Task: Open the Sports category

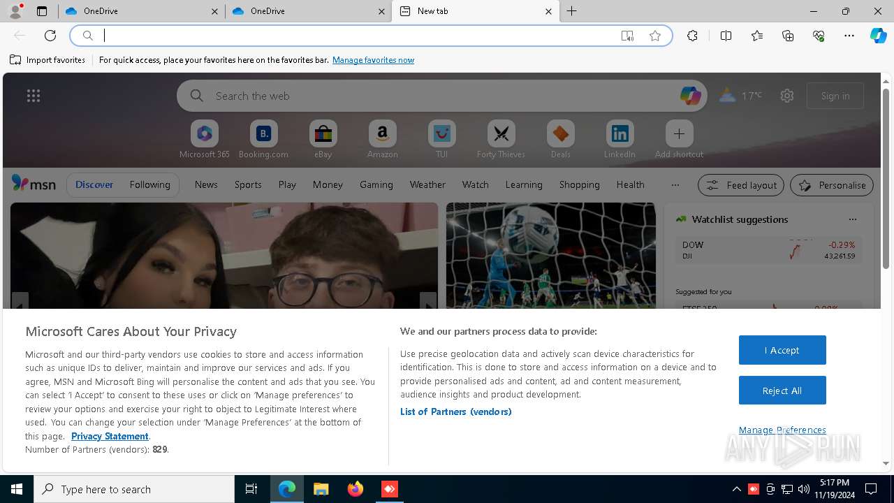Action: 248,184
